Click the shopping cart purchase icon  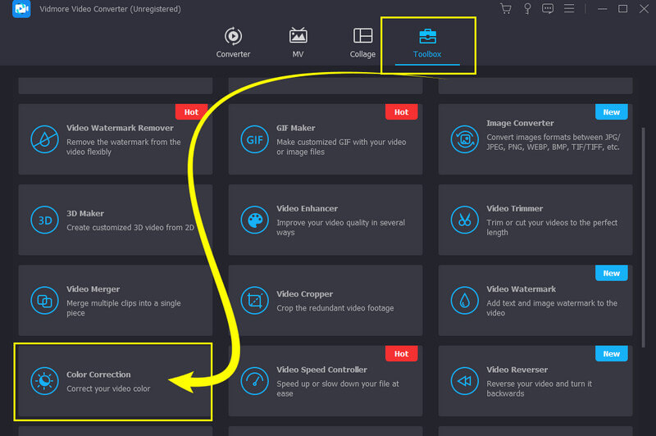click(x=505, y=9)
